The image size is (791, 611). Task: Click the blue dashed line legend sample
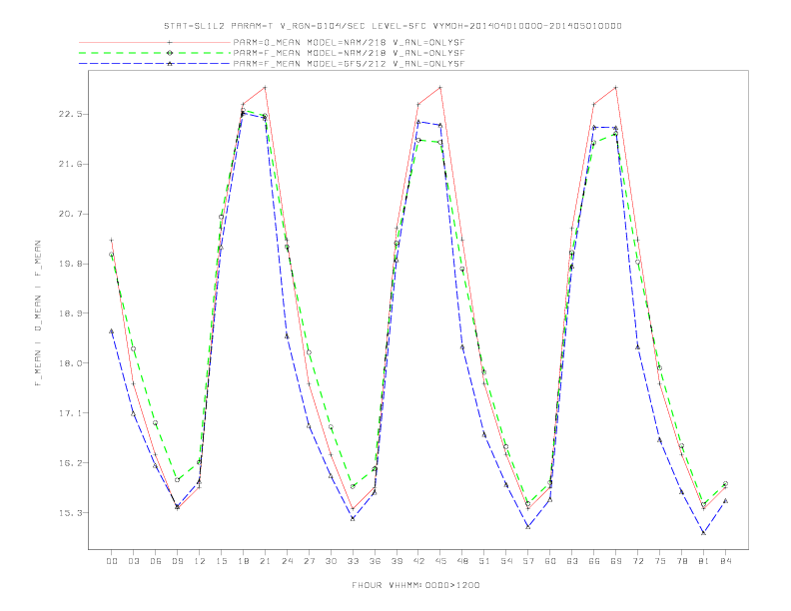pos(155,64)
